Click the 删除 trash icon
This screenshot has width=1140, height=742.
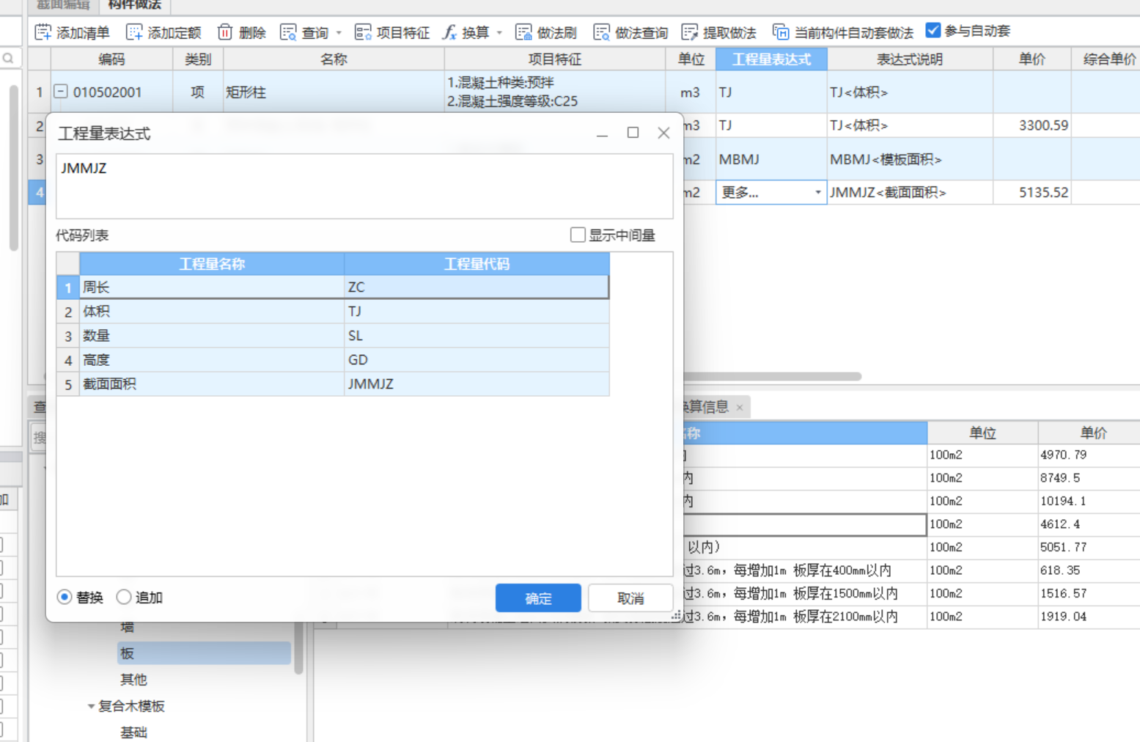pyautogui.click(x=225, y=32)
